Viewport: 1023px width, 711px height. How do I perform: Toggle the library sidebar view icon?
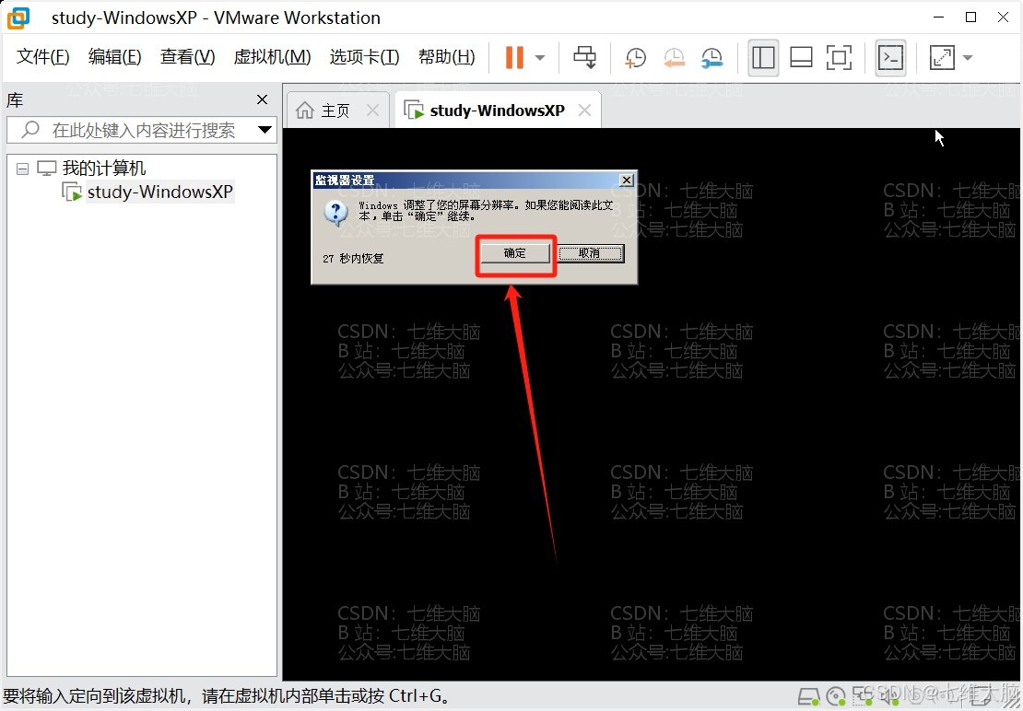point(763,57)
